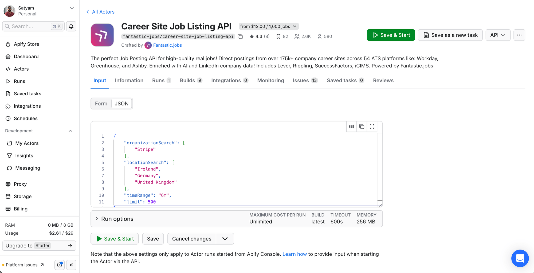Image resolution: width=534 pixels, height=273 pixels.
Task: Select the Saved tasks tab with 0 badge
Action: [x=345, y=80]
